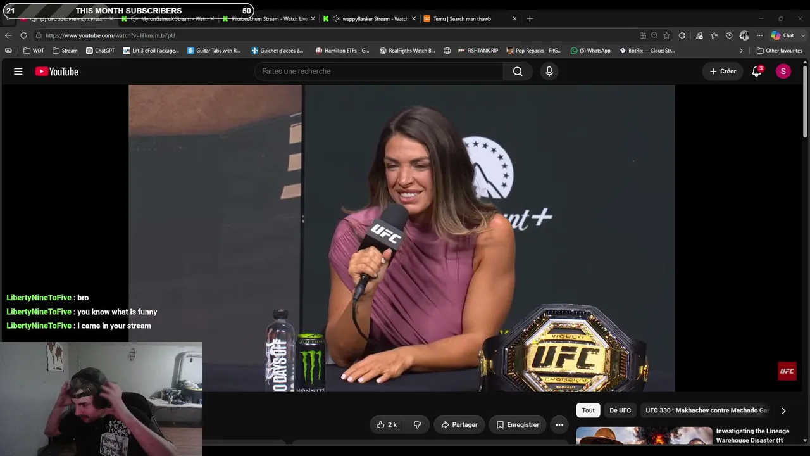The height and width of the screenshot is (456, 810).
Task: Select the De UFC filter chip
Action: coord(620,410)
